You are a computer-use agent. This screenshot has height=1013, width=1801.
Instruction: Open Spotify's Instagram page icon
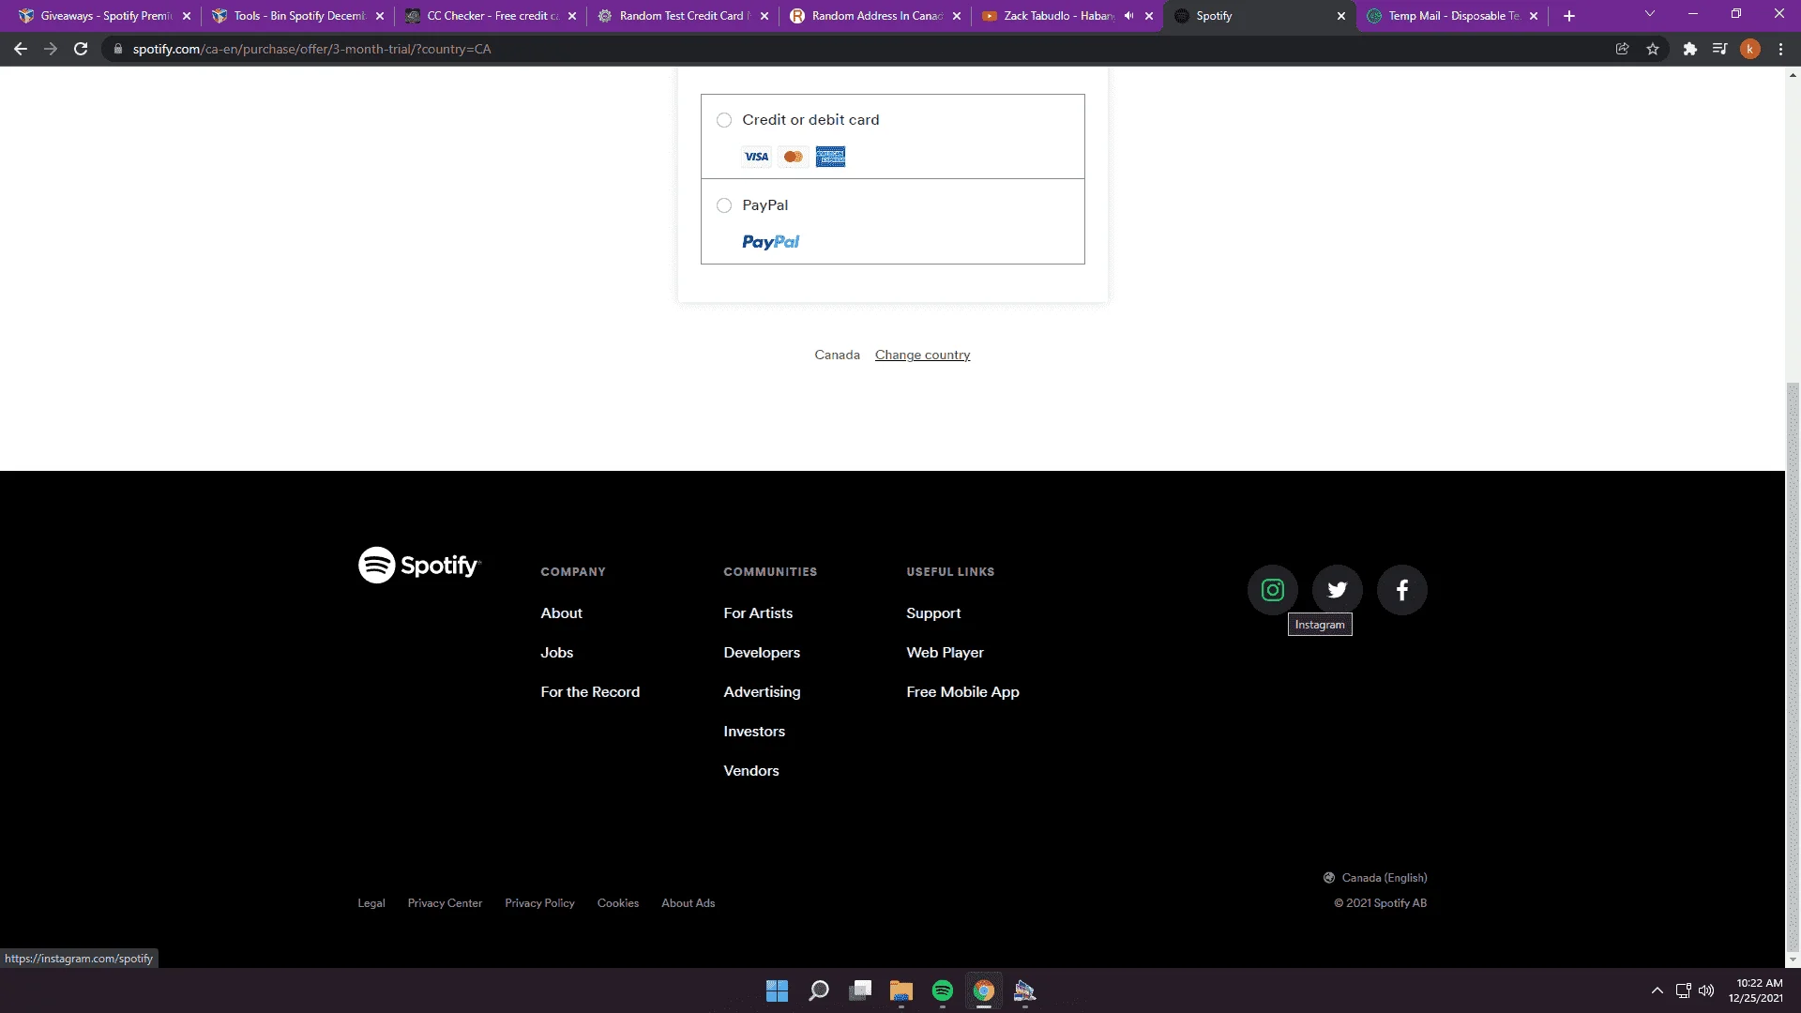[x=1272, y=590]
